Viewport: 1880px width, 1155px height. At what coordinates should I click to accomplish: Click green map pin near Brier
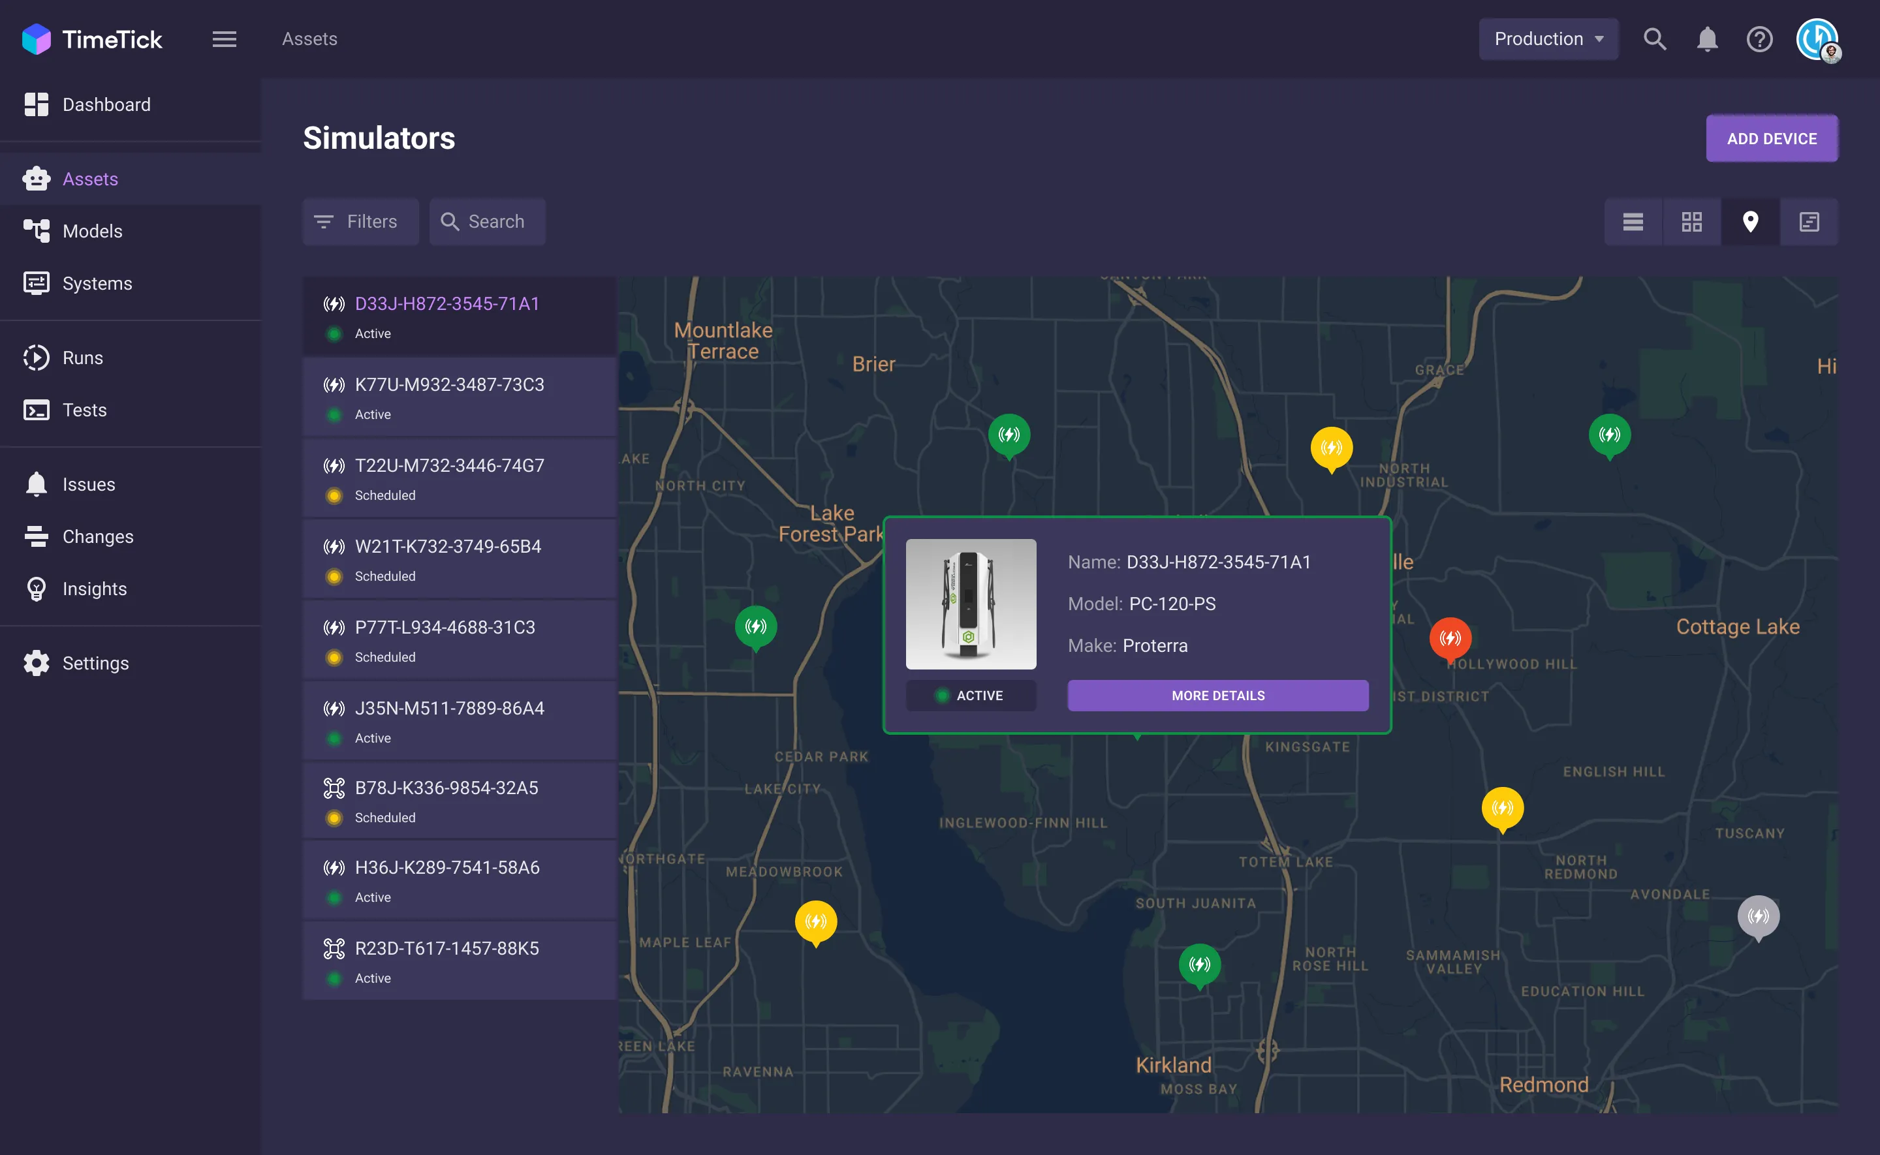pyautogui.click(x=1009, y=436)
